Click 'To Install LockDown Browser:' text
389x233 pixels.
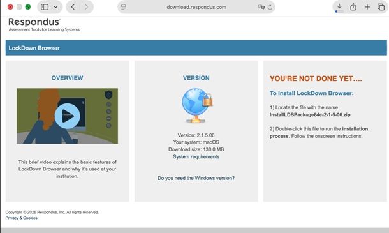coord(312,93)
